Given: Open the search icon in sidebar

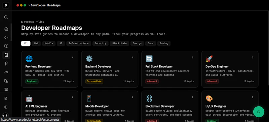Looking at the screenshot, I should [6, 17].
